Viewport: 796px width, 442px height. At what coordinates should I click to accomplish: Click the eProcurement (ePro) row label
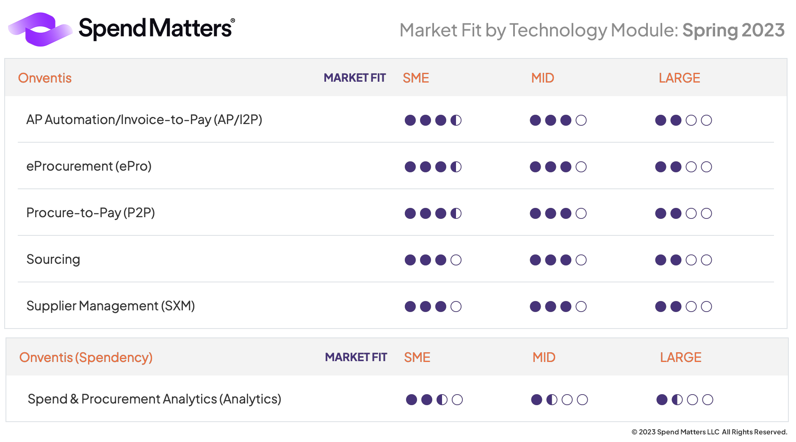point(89,166)
